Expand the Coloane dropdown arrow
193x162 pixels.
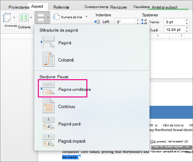(x=31, y=18)
